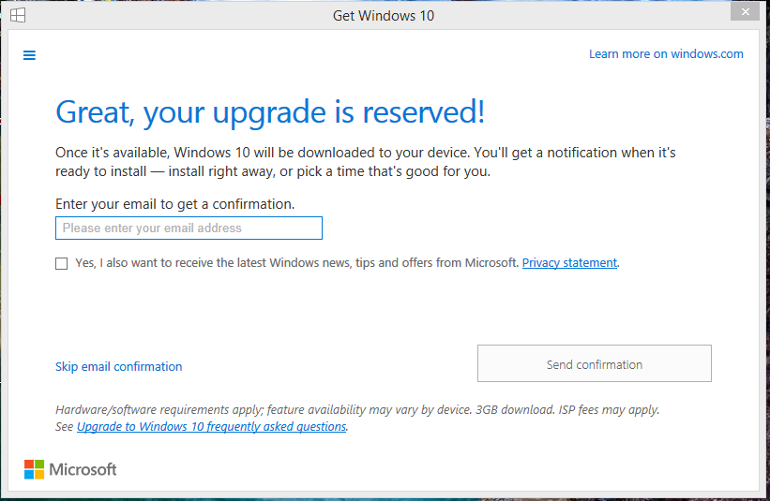Open "Learn more on windows.com" link
Viewport: 770px width, 501px height.
coord(666,54)
